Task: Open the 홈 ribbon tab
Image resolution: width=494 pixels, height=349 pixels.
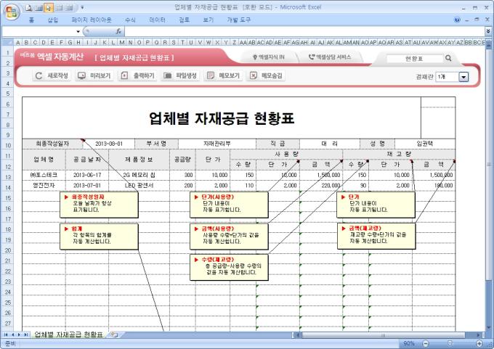Action: 31,20
